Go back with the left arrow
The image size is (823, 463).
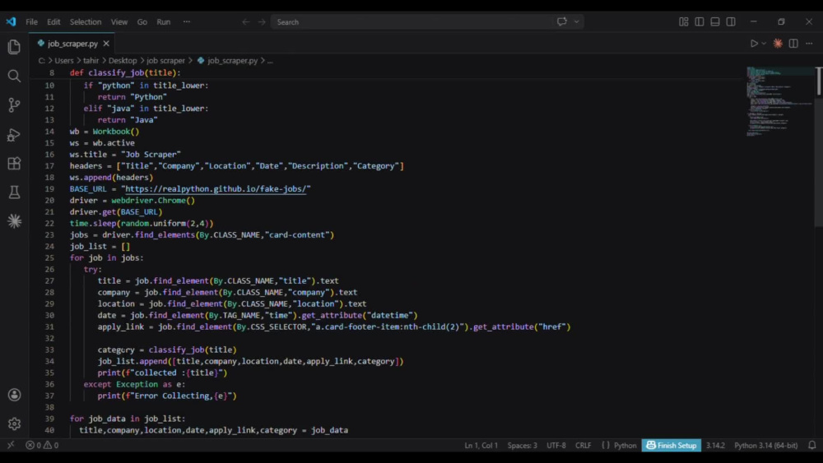245,22
